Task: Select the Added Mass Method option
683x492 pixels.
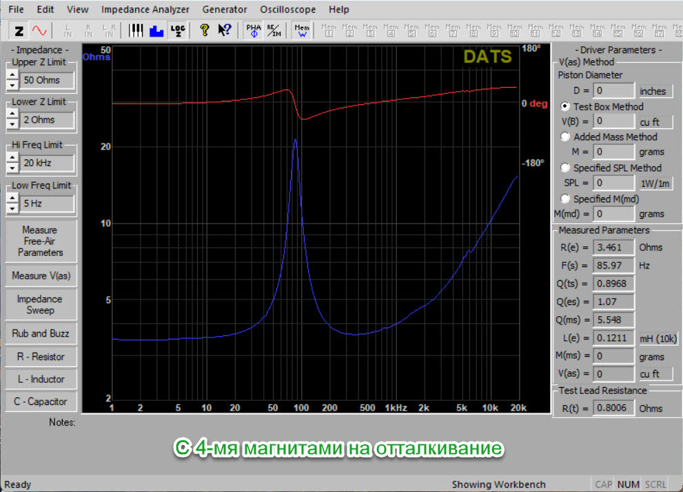Action: (x=566, y=137)
